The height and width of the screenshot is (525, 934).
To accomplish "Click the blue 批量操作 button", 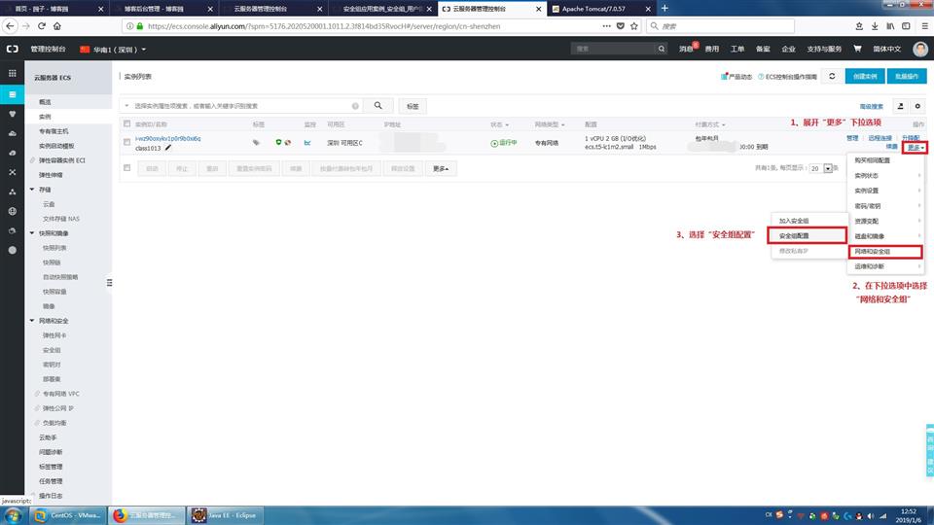I will [x=907, y=76].
